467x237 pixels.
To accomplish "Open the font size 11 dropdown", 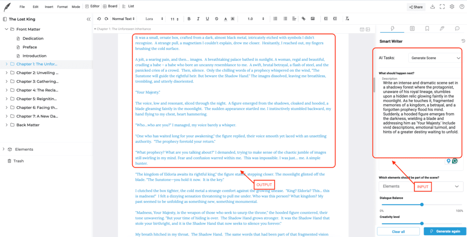I will pyautogui.click(x=175, y=19).
